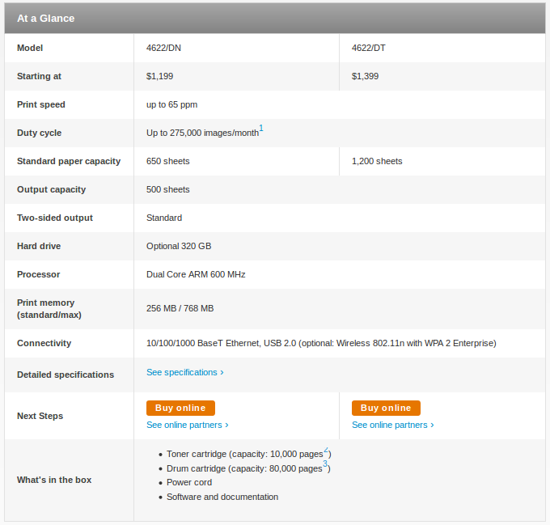Click the Standard link for two-sided output
Viewport: 550px width, 525px height.
[164, 218]
